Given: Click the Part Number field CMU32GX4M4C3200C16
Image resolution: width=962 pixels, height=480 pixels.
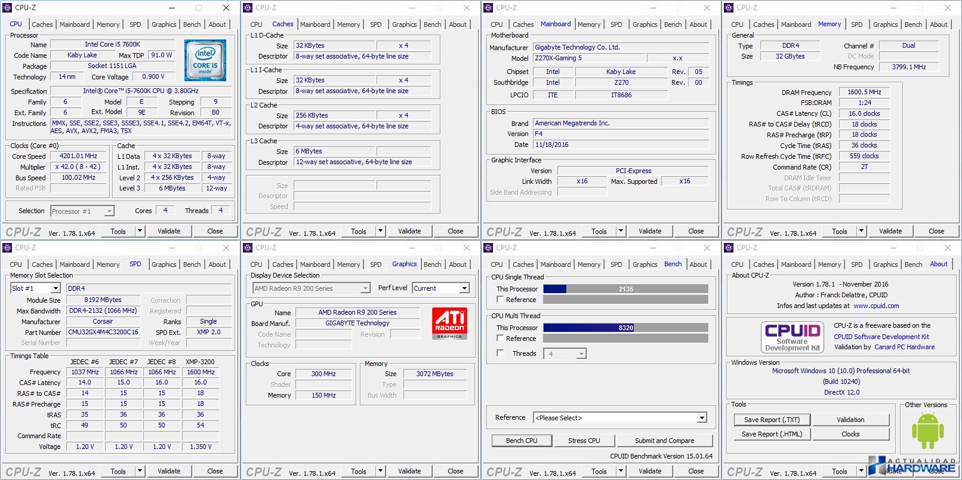Looking at the screenshot, I should (x=103, y=332).
